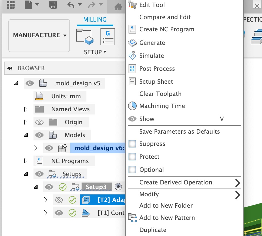Click the Create NC Program icon in menu
The width and height of the screenshot is (262, 236).
coord(132,29)
